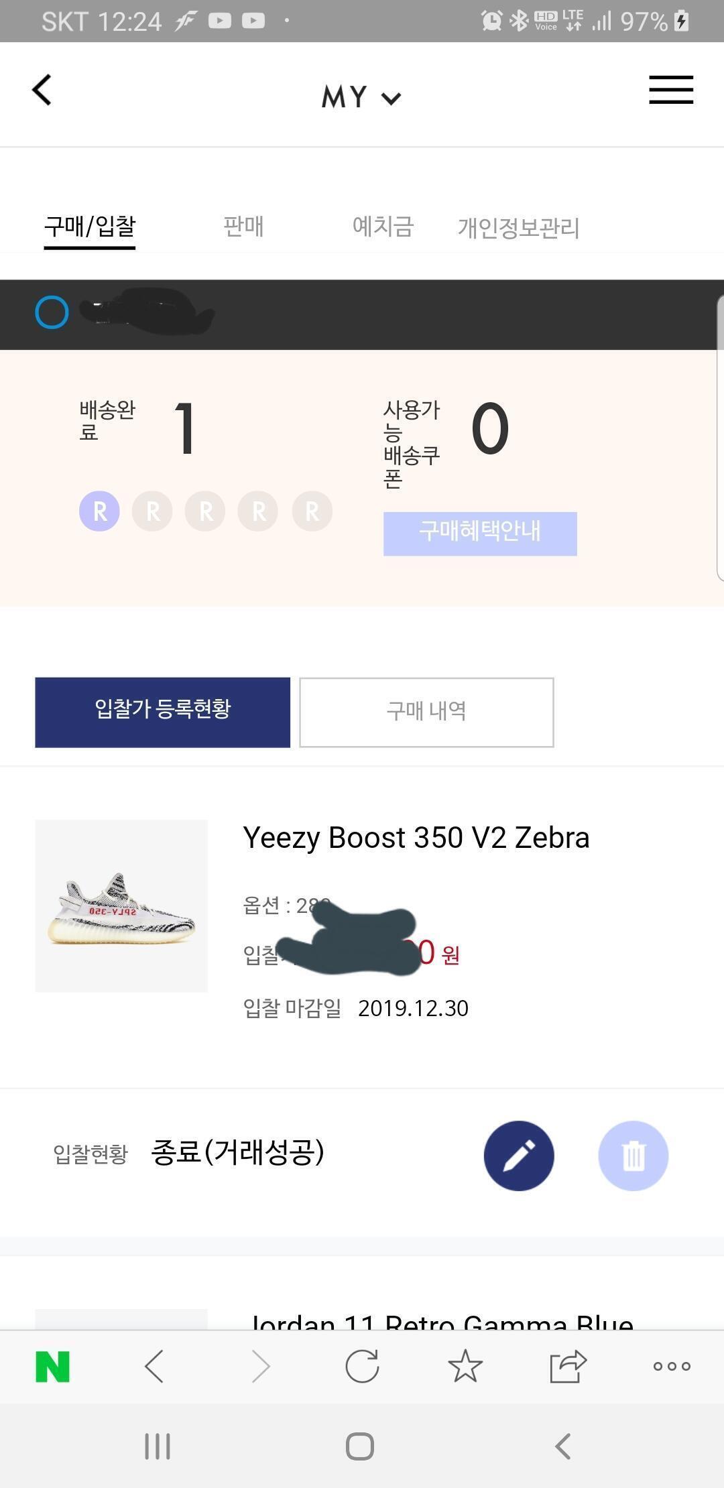Screen dimensions: 724x1488
Task: Open the hamburger menu
Action: pos(670,90)
